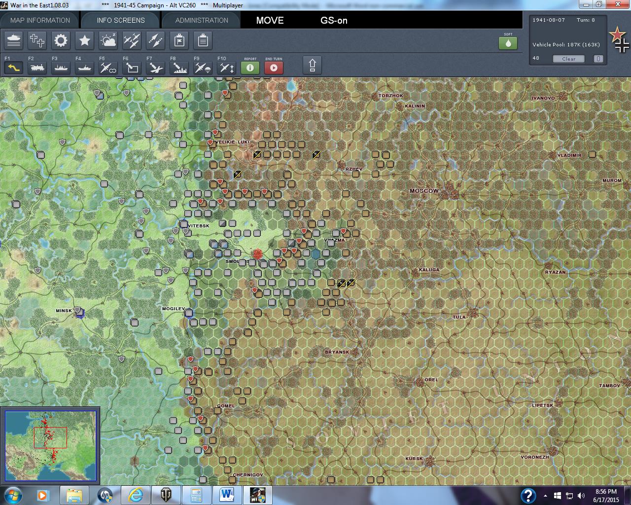The width and height of the screenshot is (631, 505).
Task: Launch Internet Explorer from the taskbar
Action: click(x=136, y=495)
